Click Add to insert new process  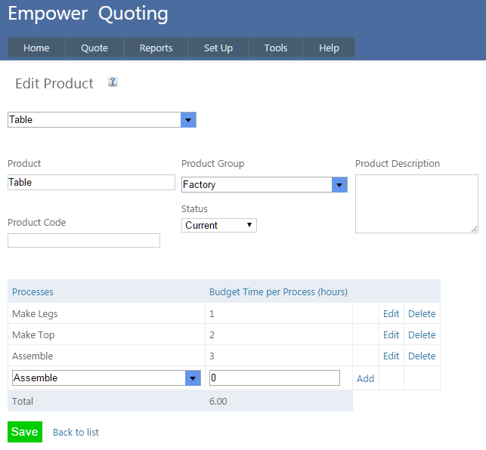pyautogui.click(x=365, y=378)
